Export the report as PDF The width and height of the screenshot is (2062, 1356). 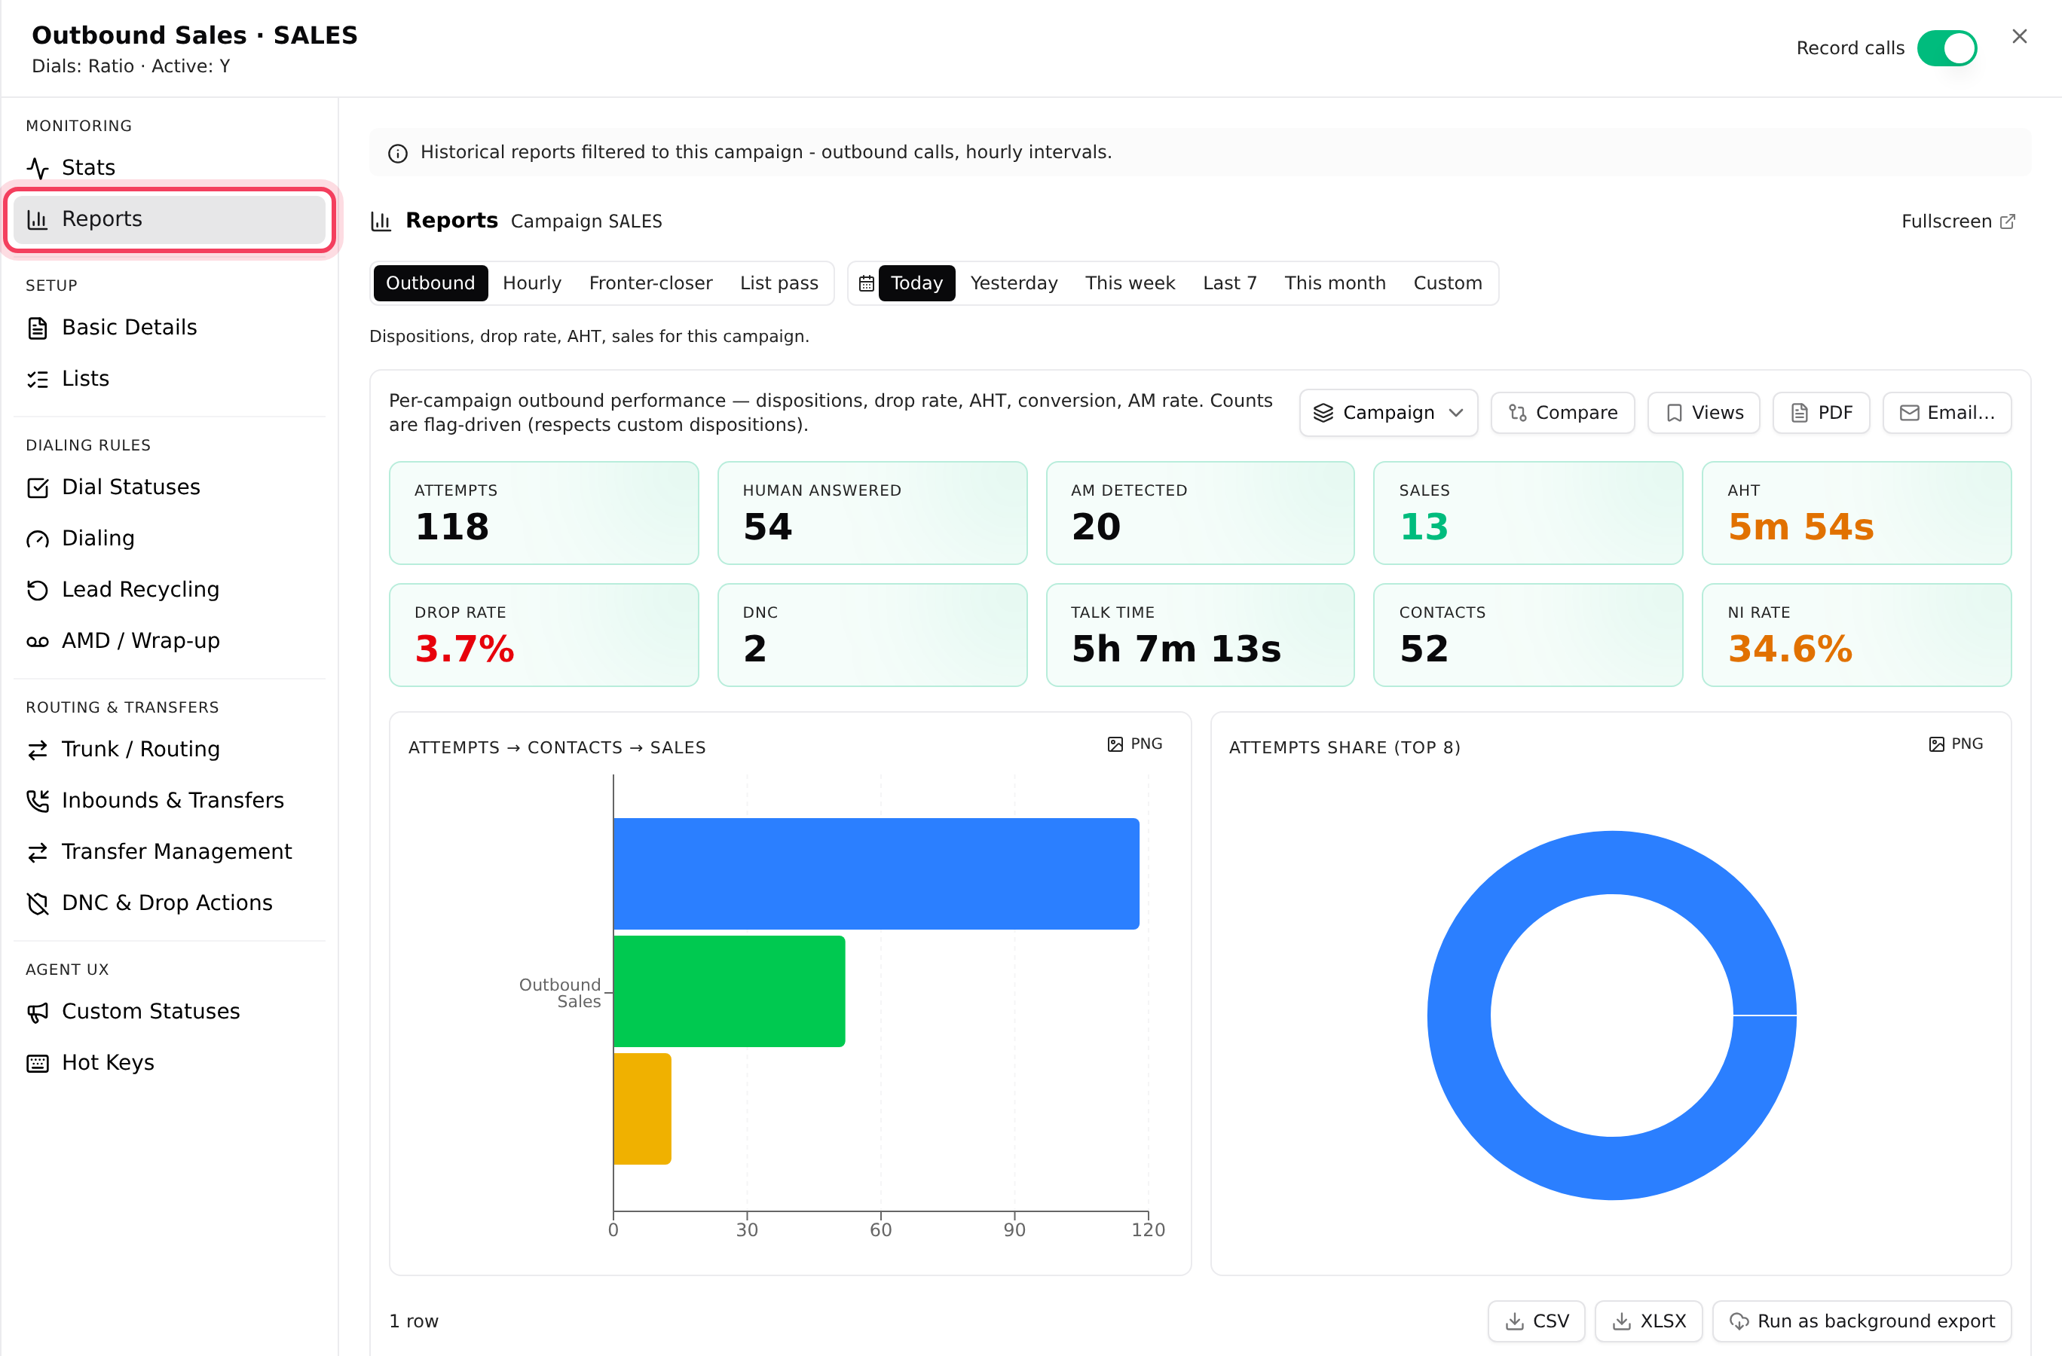pos(1821,413)
